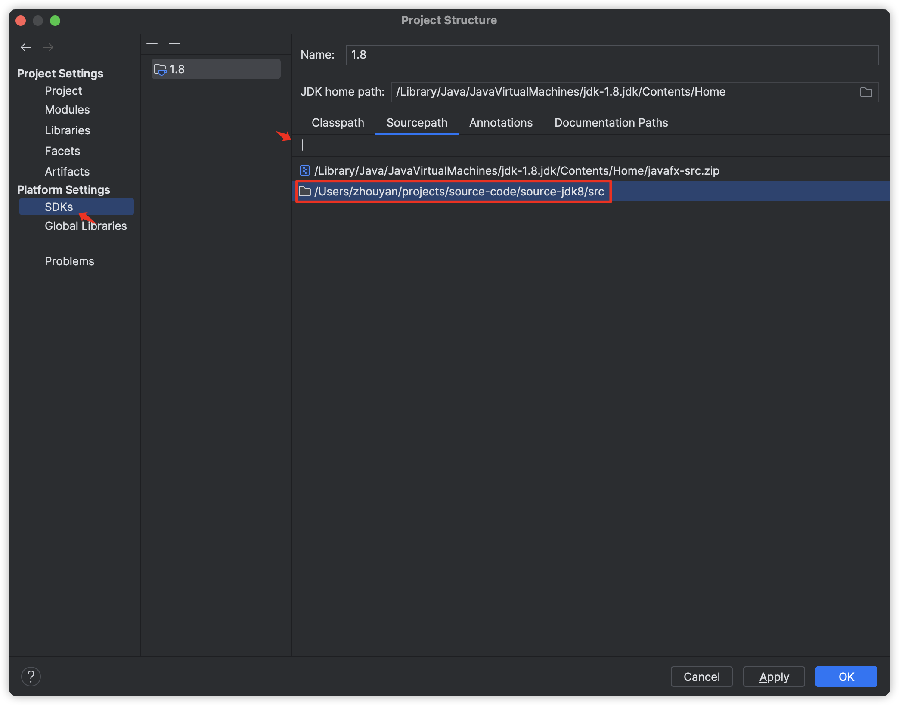Switch to the Sourcepath tab
The height and width of the screenshot is (705, 899).
coord(417,123)
